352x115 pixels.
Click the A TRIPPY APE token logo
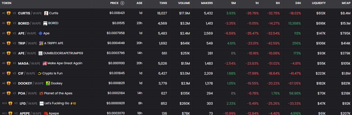[41, 43]
